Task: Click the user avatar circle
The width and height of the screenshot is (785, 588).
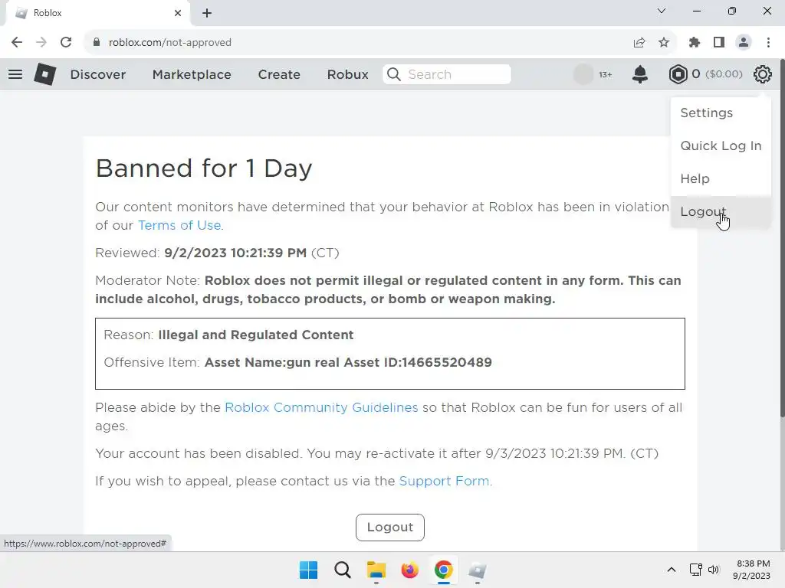Action: pos(583,74)
